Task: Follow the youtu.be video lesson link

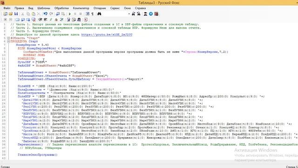Action: tap(107, 35)
